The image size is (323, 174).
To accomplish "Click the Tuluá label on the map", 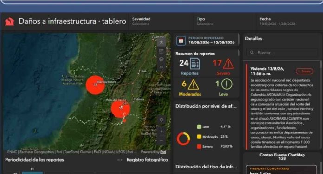I will point(142,71).
